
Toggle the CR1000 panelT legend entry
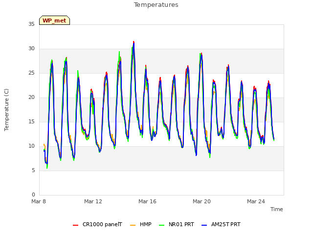pos(97,224)
